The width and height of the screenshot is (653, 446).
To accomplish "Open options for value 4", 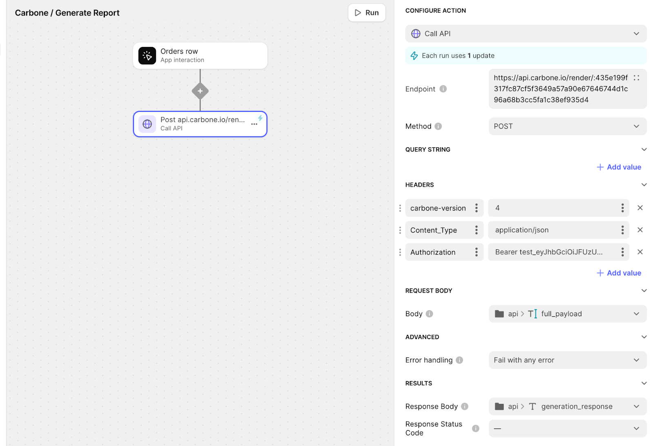I will pyautogui.click(x=622, y=208).
